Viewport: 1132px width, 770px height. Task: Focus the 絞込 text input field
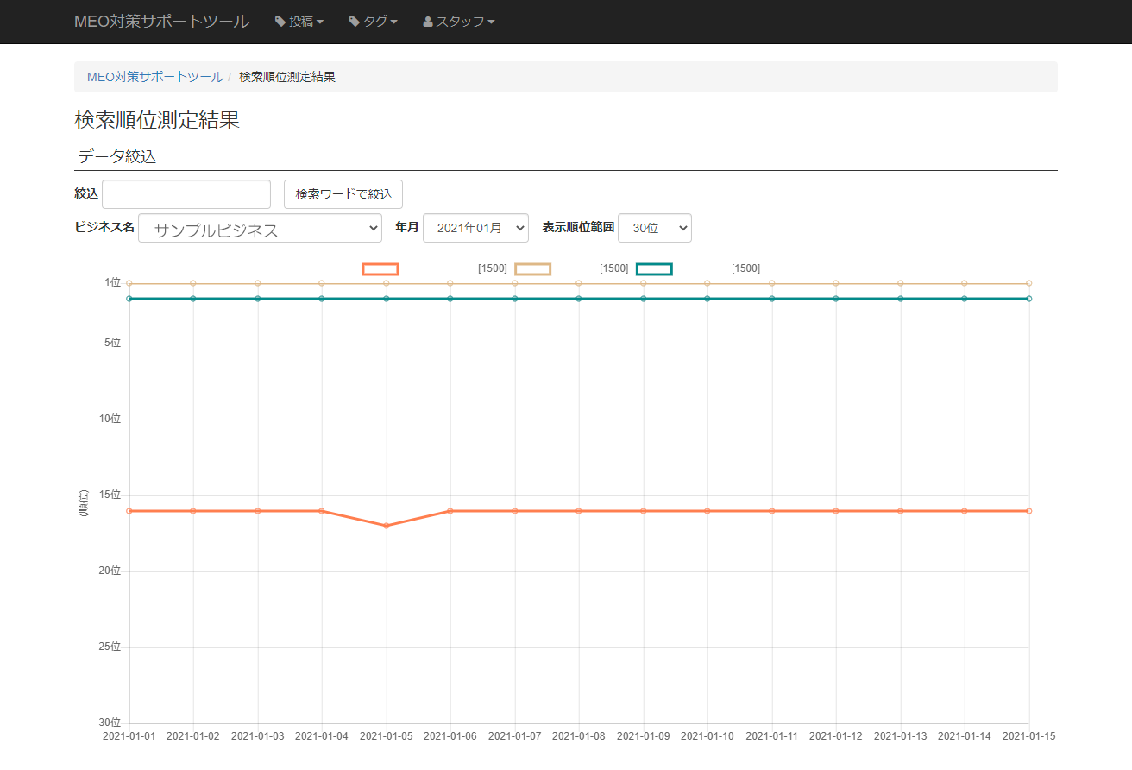pyautogui.click(x=186, y=194)
